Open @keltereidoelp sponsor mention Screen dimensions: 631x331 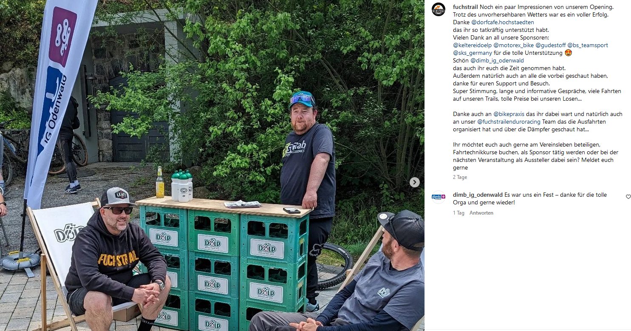tap(472, 45)
